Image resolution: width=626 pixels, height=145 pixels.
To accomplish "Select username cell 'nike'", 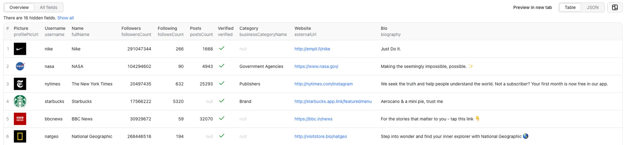I will pyautogui.click(x=49, y=49).
